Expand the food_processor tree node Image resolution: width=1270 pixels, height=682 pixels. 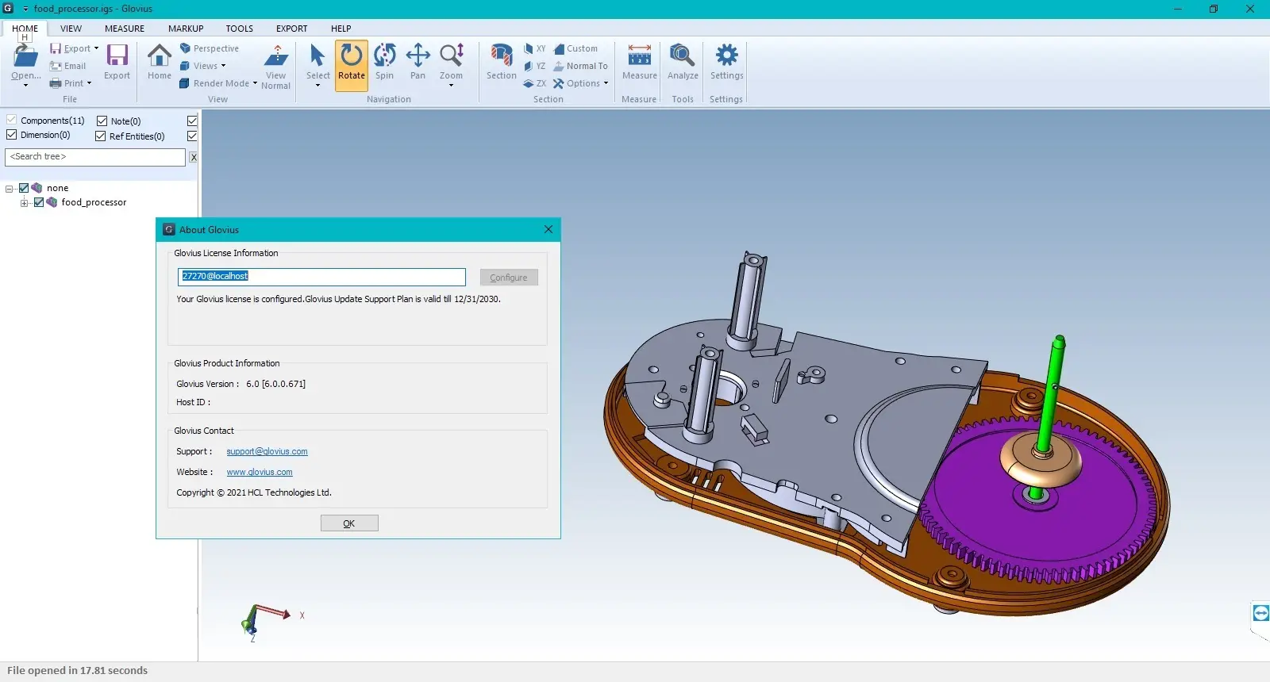[25, 203]
